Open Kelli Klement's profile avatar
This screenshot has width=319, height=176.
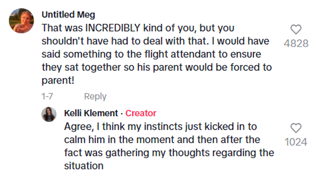(x=49, y=114)
